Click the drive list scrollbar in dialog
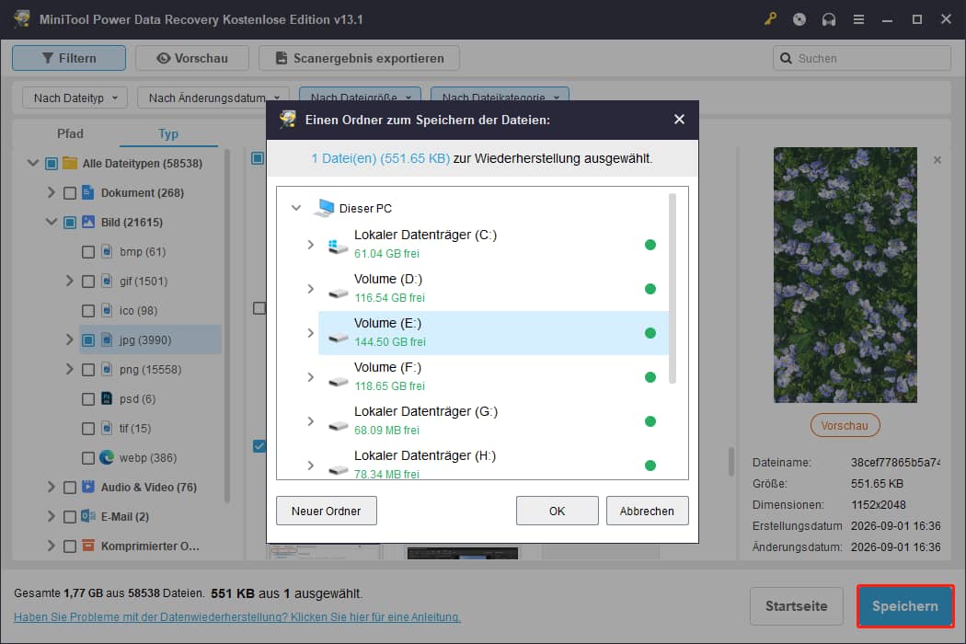Image resolution: width=966 pixels, height=644 pixels. click(673, 288)
